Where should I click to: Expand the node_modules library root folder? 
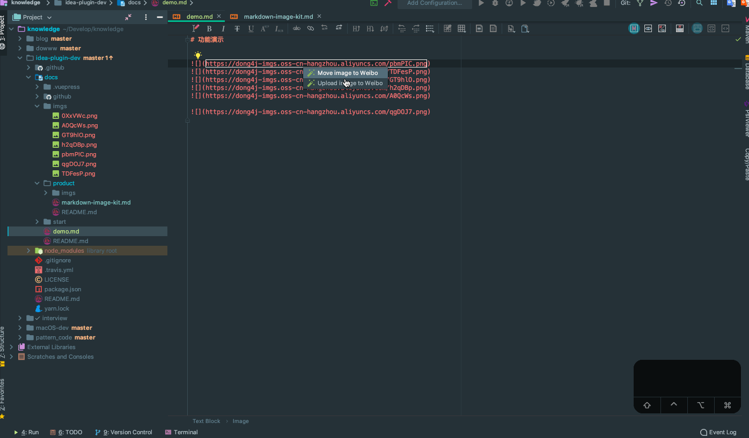pos(29,251)
